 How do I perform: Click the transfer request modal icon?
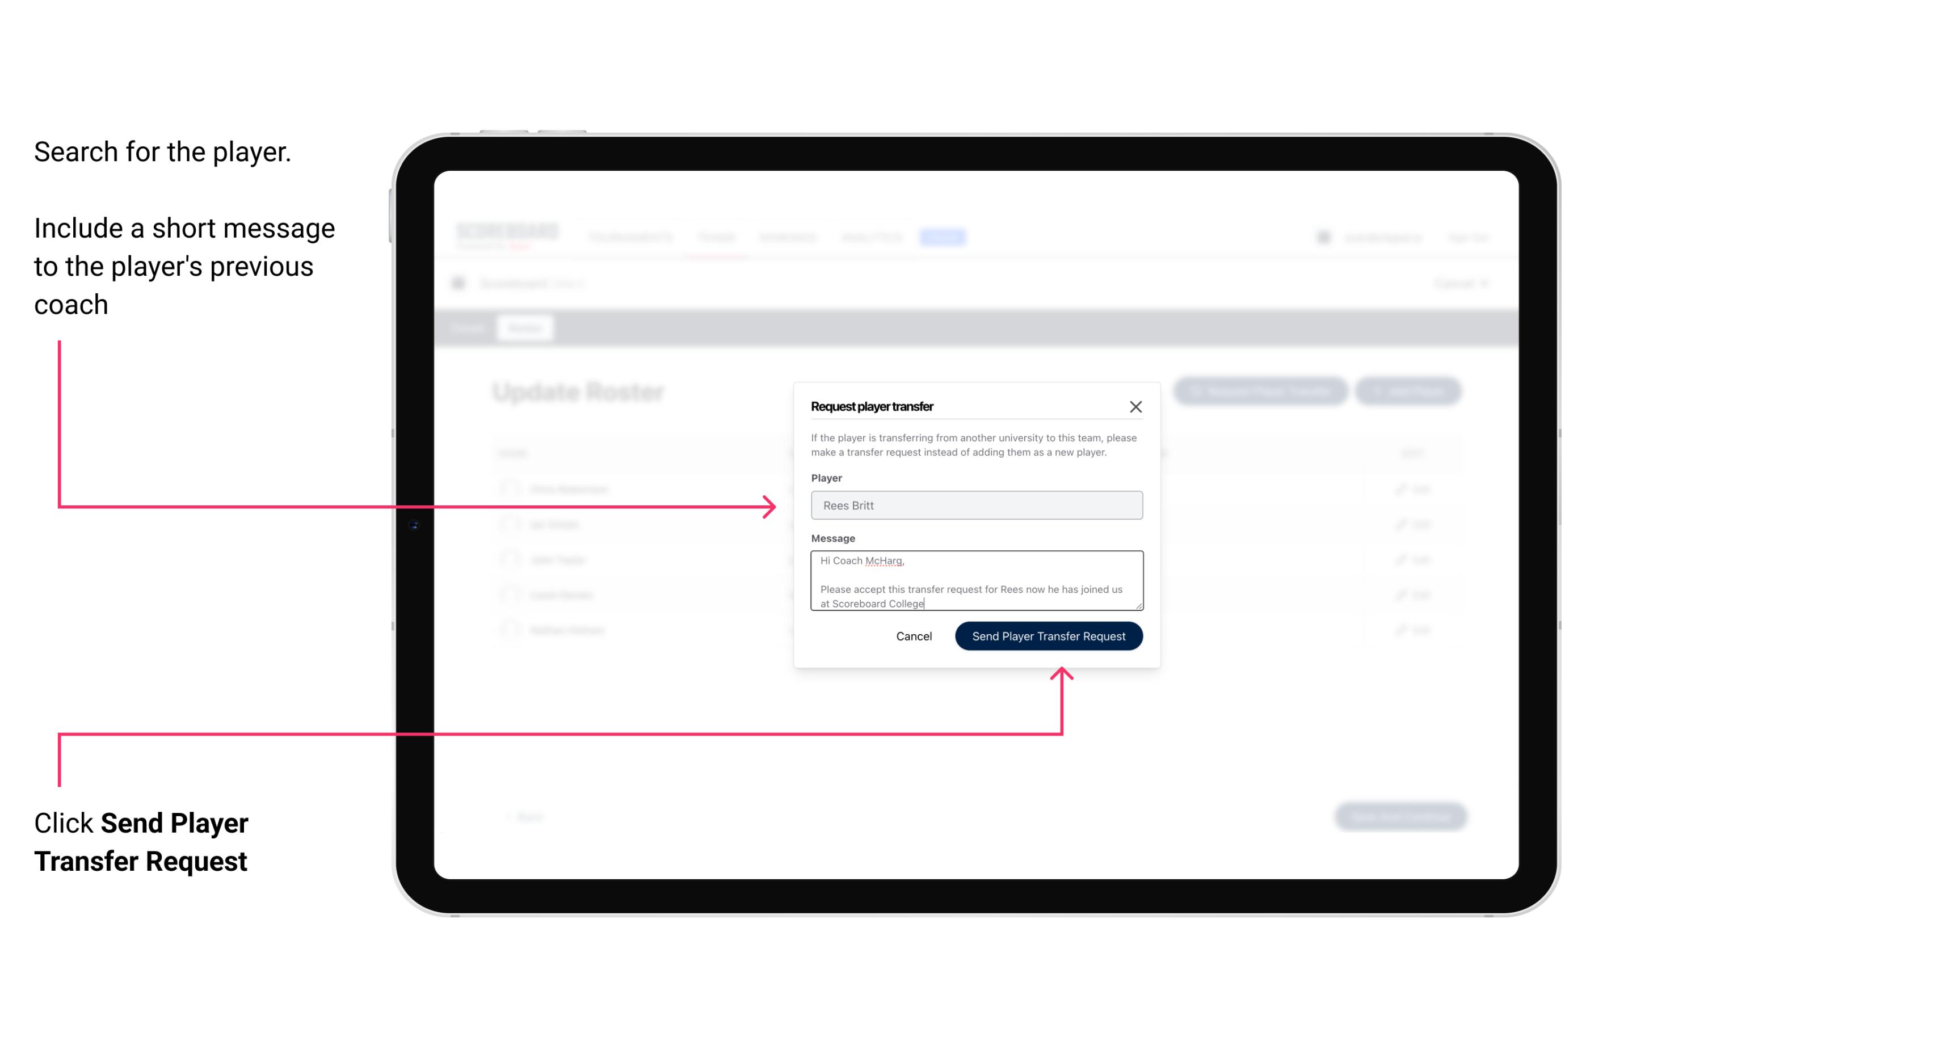(x=1136, y=406)
